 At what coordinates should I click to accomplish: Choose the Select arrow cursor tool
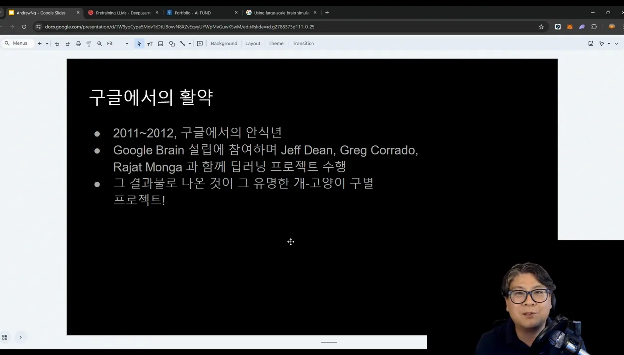click(139, 44)
